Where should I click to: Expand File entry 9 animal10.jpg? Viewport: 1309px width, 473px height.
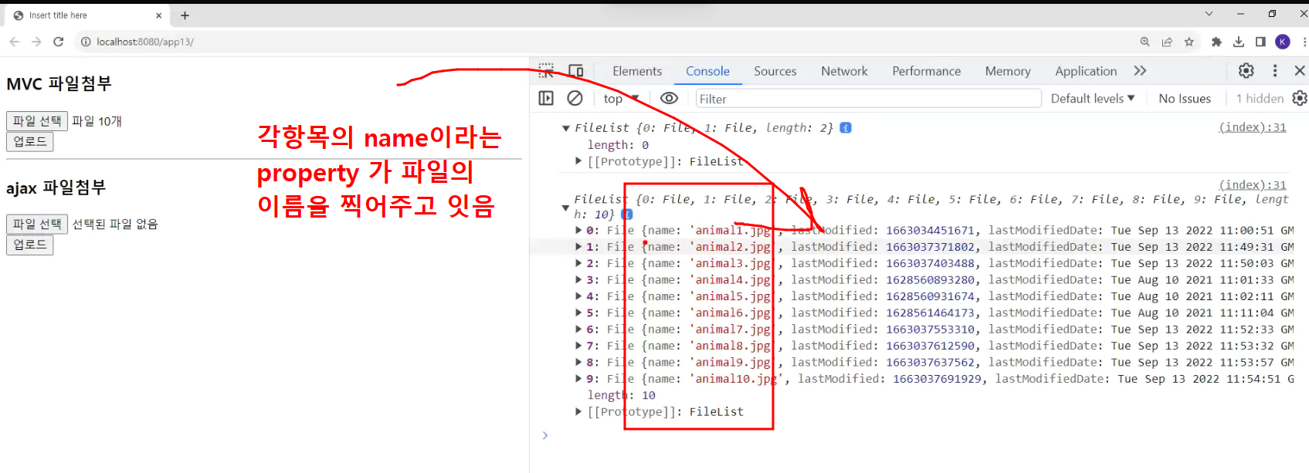[x=578, y=379]
